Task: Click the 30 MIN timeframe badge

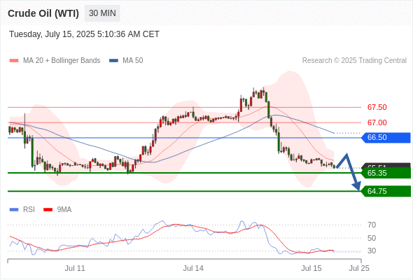Action: point(102,13)
